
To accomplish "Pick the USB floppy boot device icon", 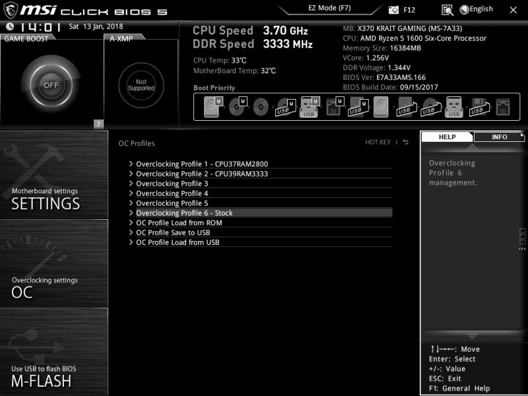I will coord(479,107).
